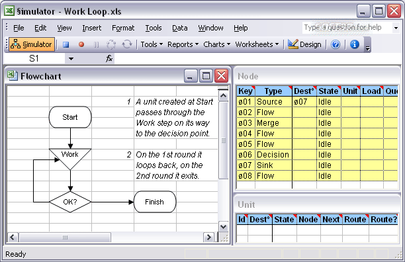Click the Key column header in Node table
Screen dimensions: 405x262
(x=246, y=91)
